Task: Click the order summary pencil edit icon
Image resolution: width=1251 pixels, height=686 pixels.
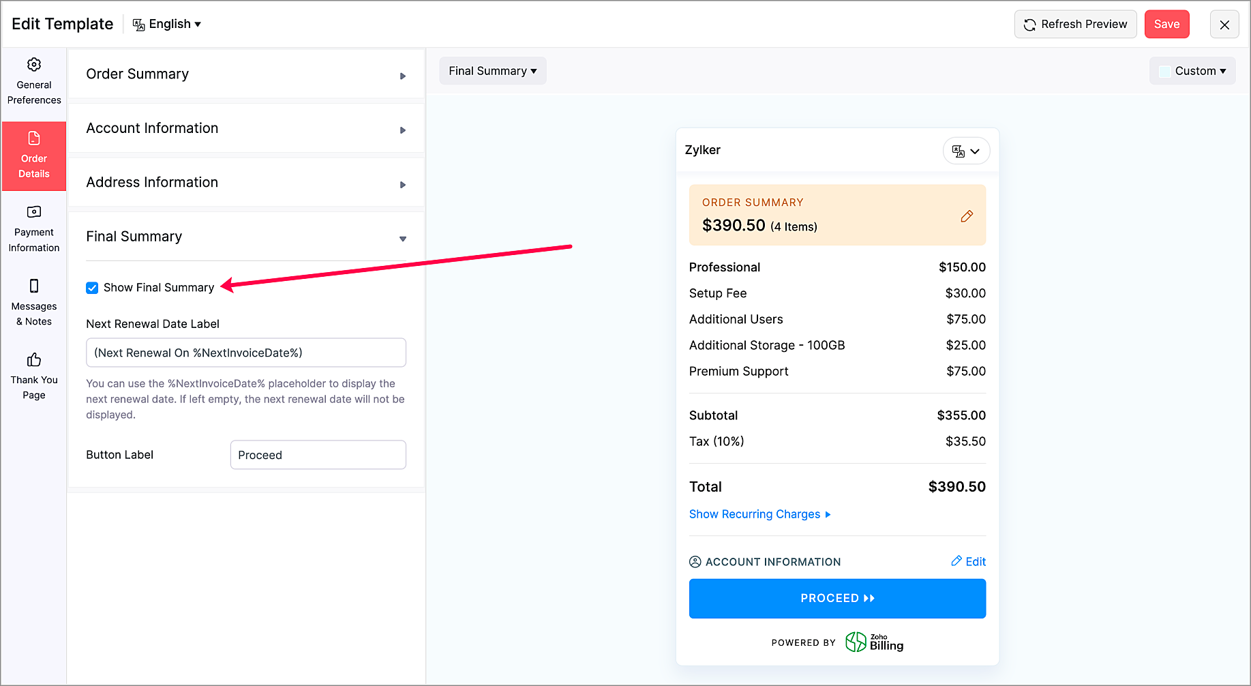Action: [967, 216]
